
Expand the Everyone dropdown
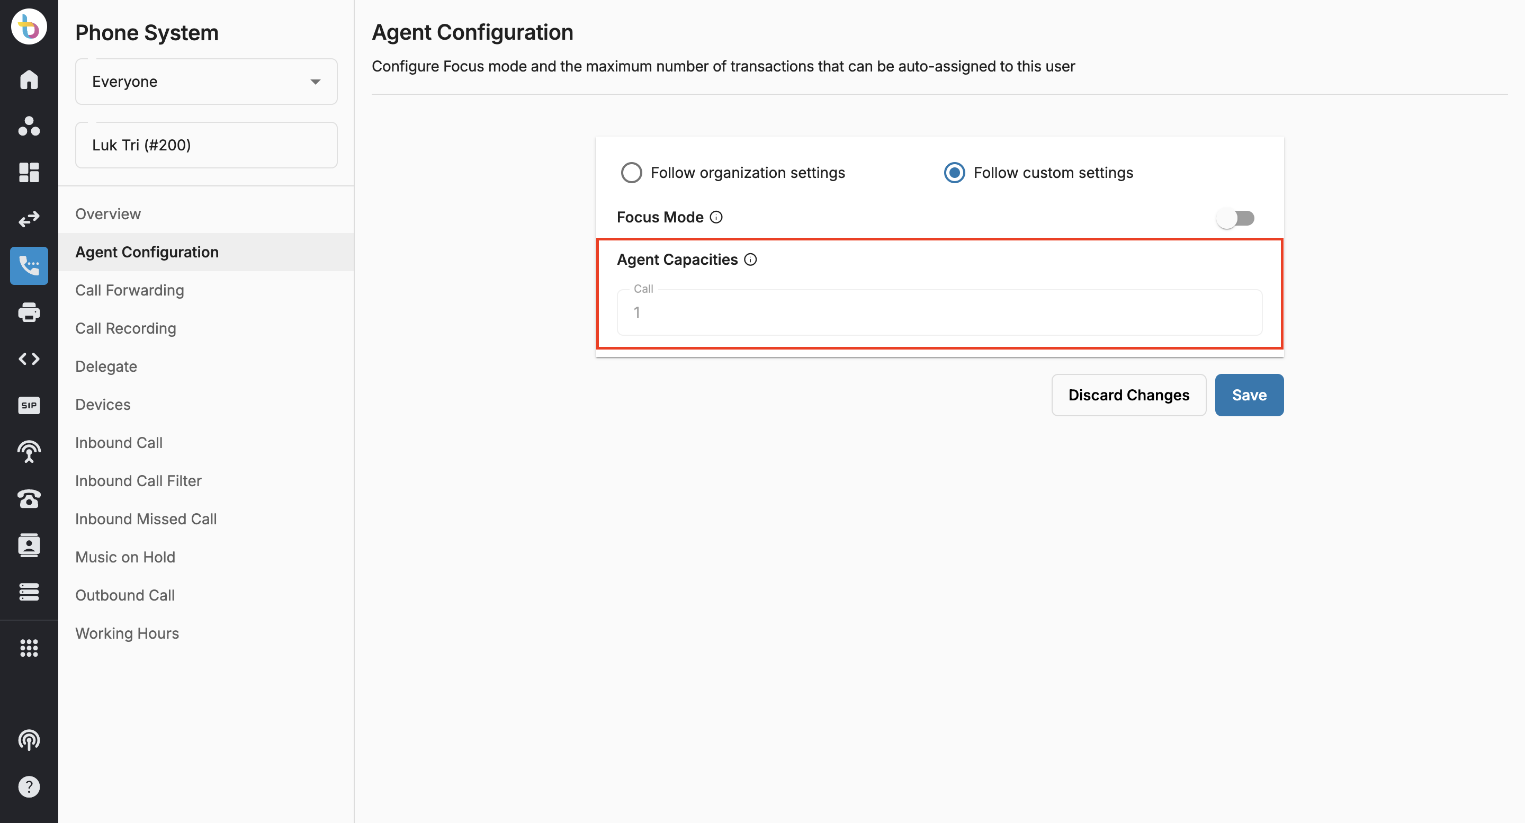pos(206,82)
